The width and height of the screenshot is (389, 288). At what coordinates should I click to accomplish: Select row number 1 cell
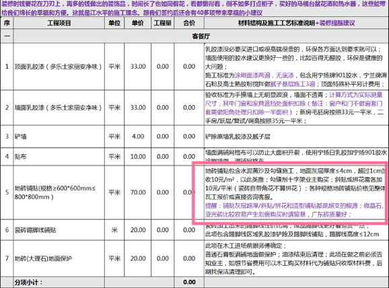click(7, 67)
